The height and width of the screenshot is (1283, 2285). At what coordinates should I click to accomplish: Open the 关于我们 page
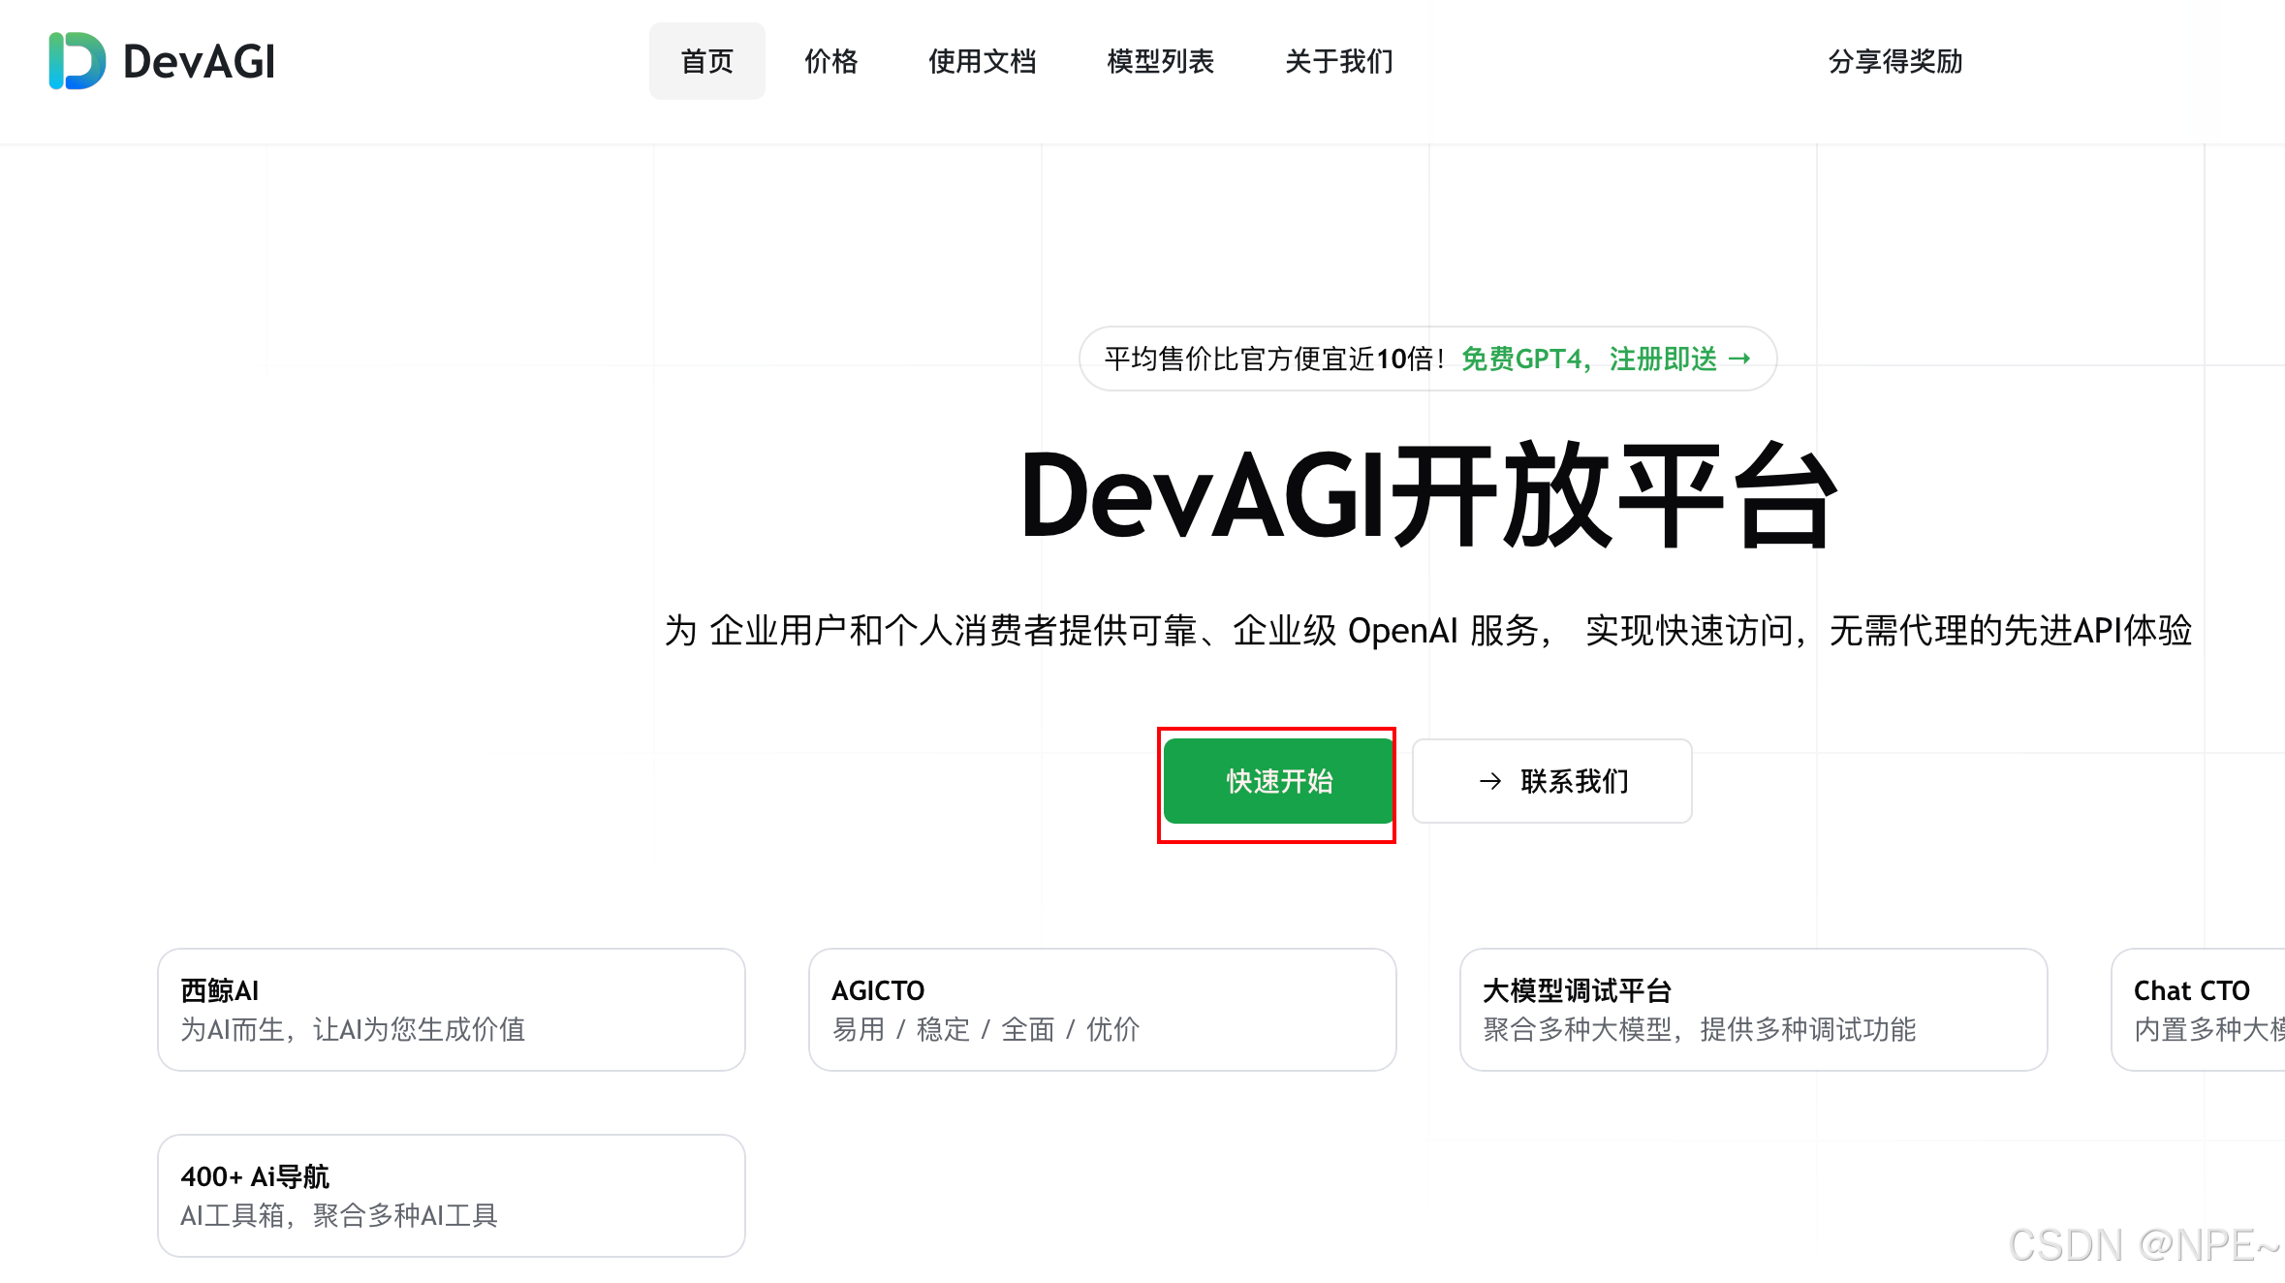click(1338, 61)
